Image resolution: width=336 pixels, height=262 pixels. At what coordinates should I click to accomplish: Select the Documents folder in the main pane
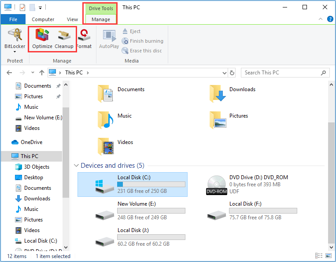[121, 93]
